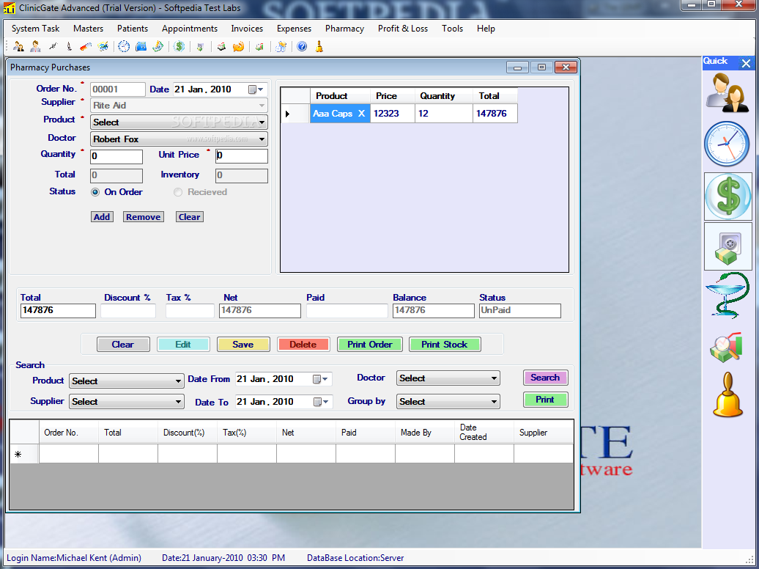Click the Remove button
Image resolution: width=759 pixels, height=569 pixels.
[x=144, y=216]
